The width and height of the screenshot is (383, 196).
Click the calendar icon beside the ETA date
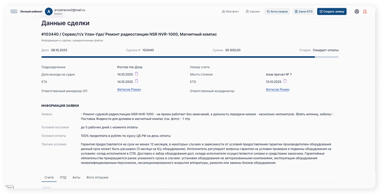pos(136,81)
